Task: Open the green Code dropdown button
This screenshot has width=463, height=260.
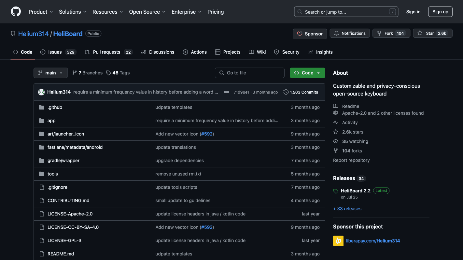Action: click(307, 73)
